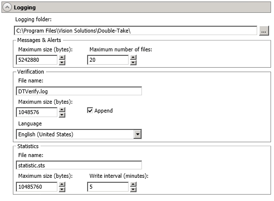Toggle the Append checkbox
This screenshot has width=274, height=201.
tap(90, 111)
